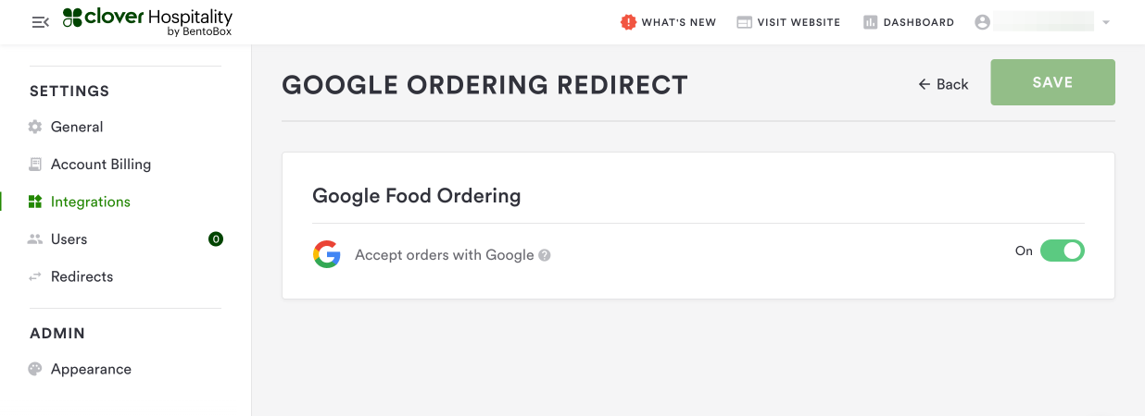Click the Clover Hospitality logo

(147, 22)
